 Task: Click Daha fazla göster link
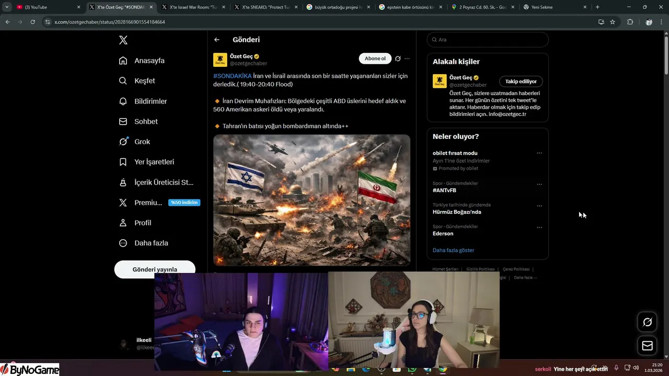click(453, 250)
